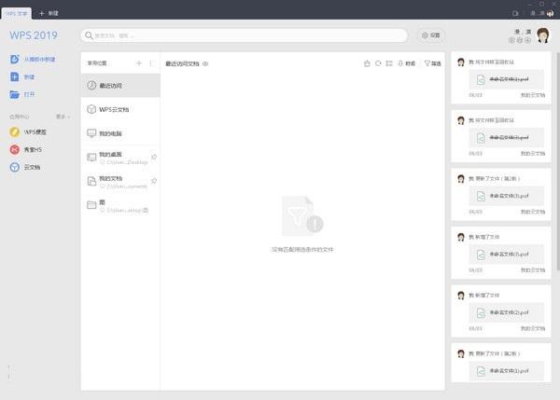Launch the red 秀堂H5 app icon
560x400 pixels.
15,149
